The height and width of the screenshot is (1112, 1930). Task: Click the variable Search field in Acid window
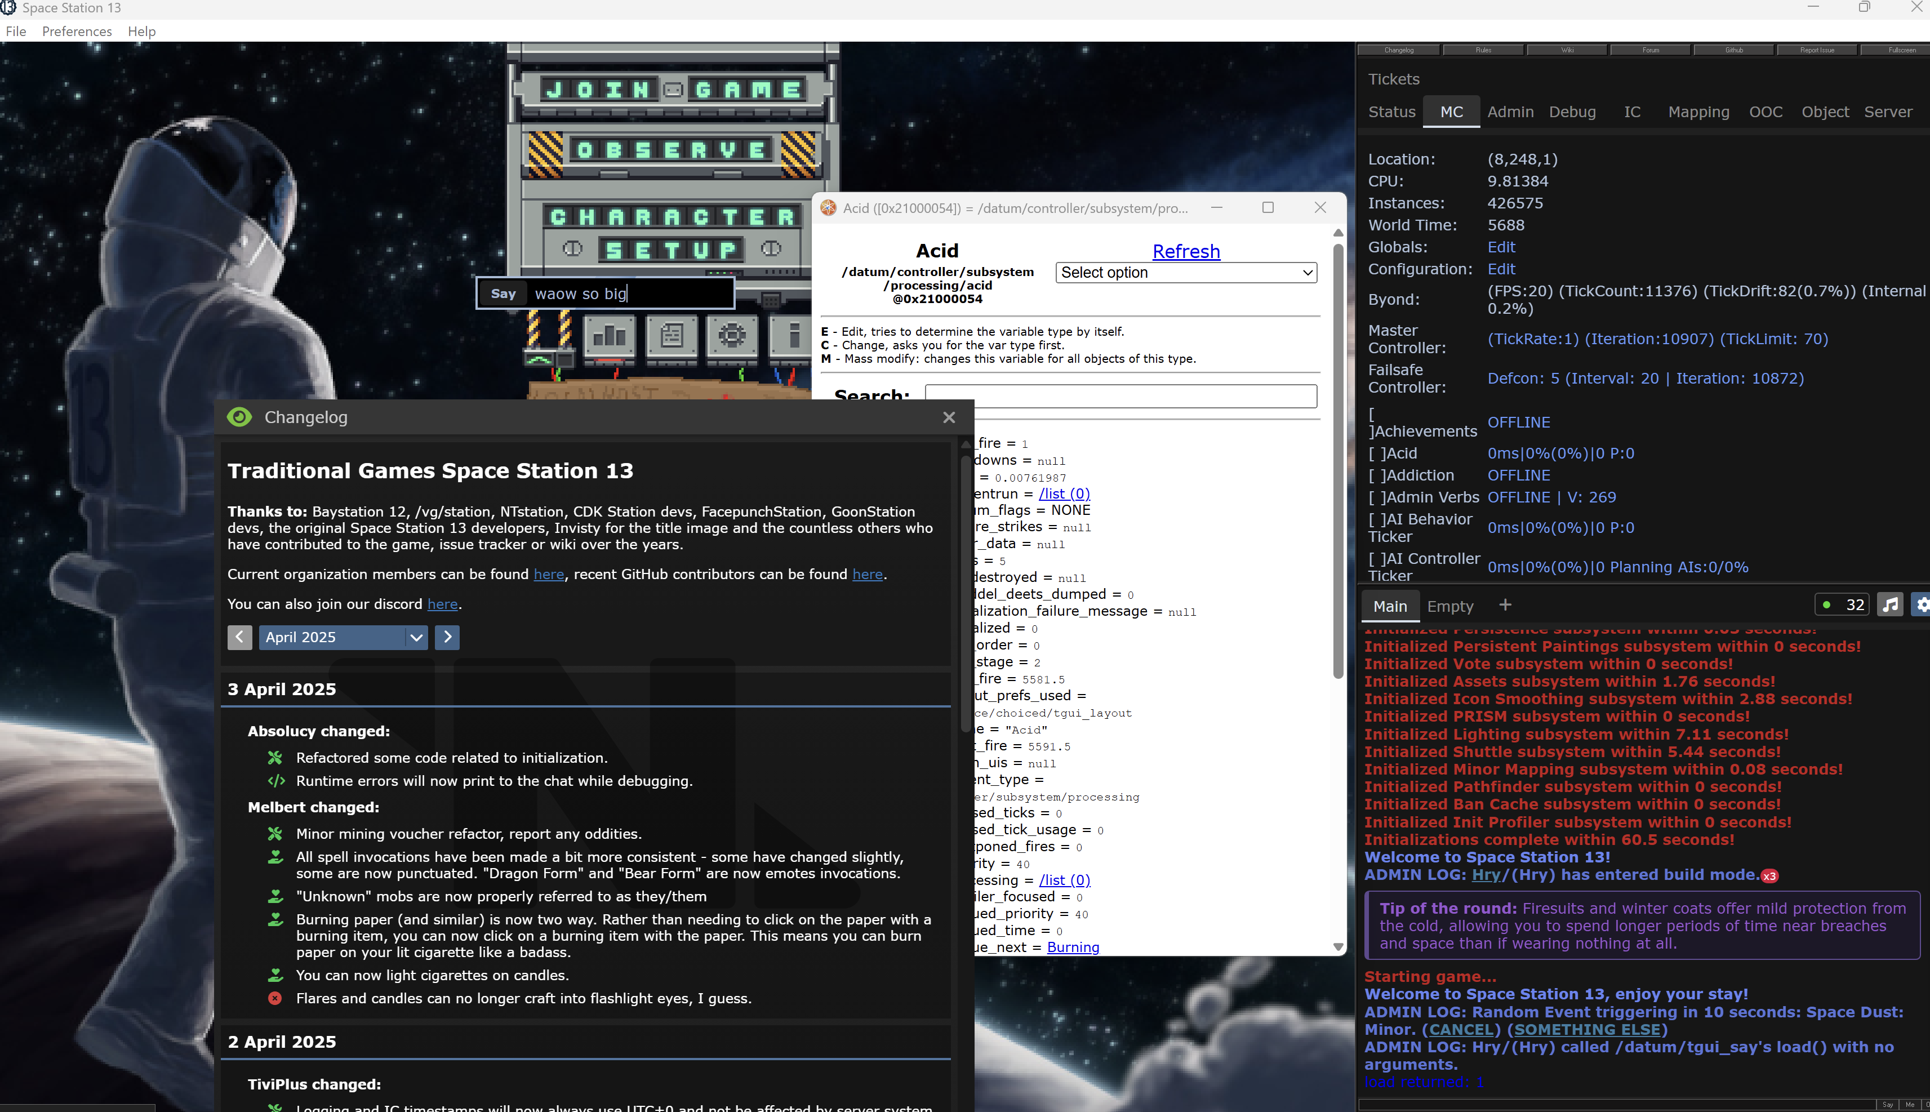click(x=1120, y=395)
